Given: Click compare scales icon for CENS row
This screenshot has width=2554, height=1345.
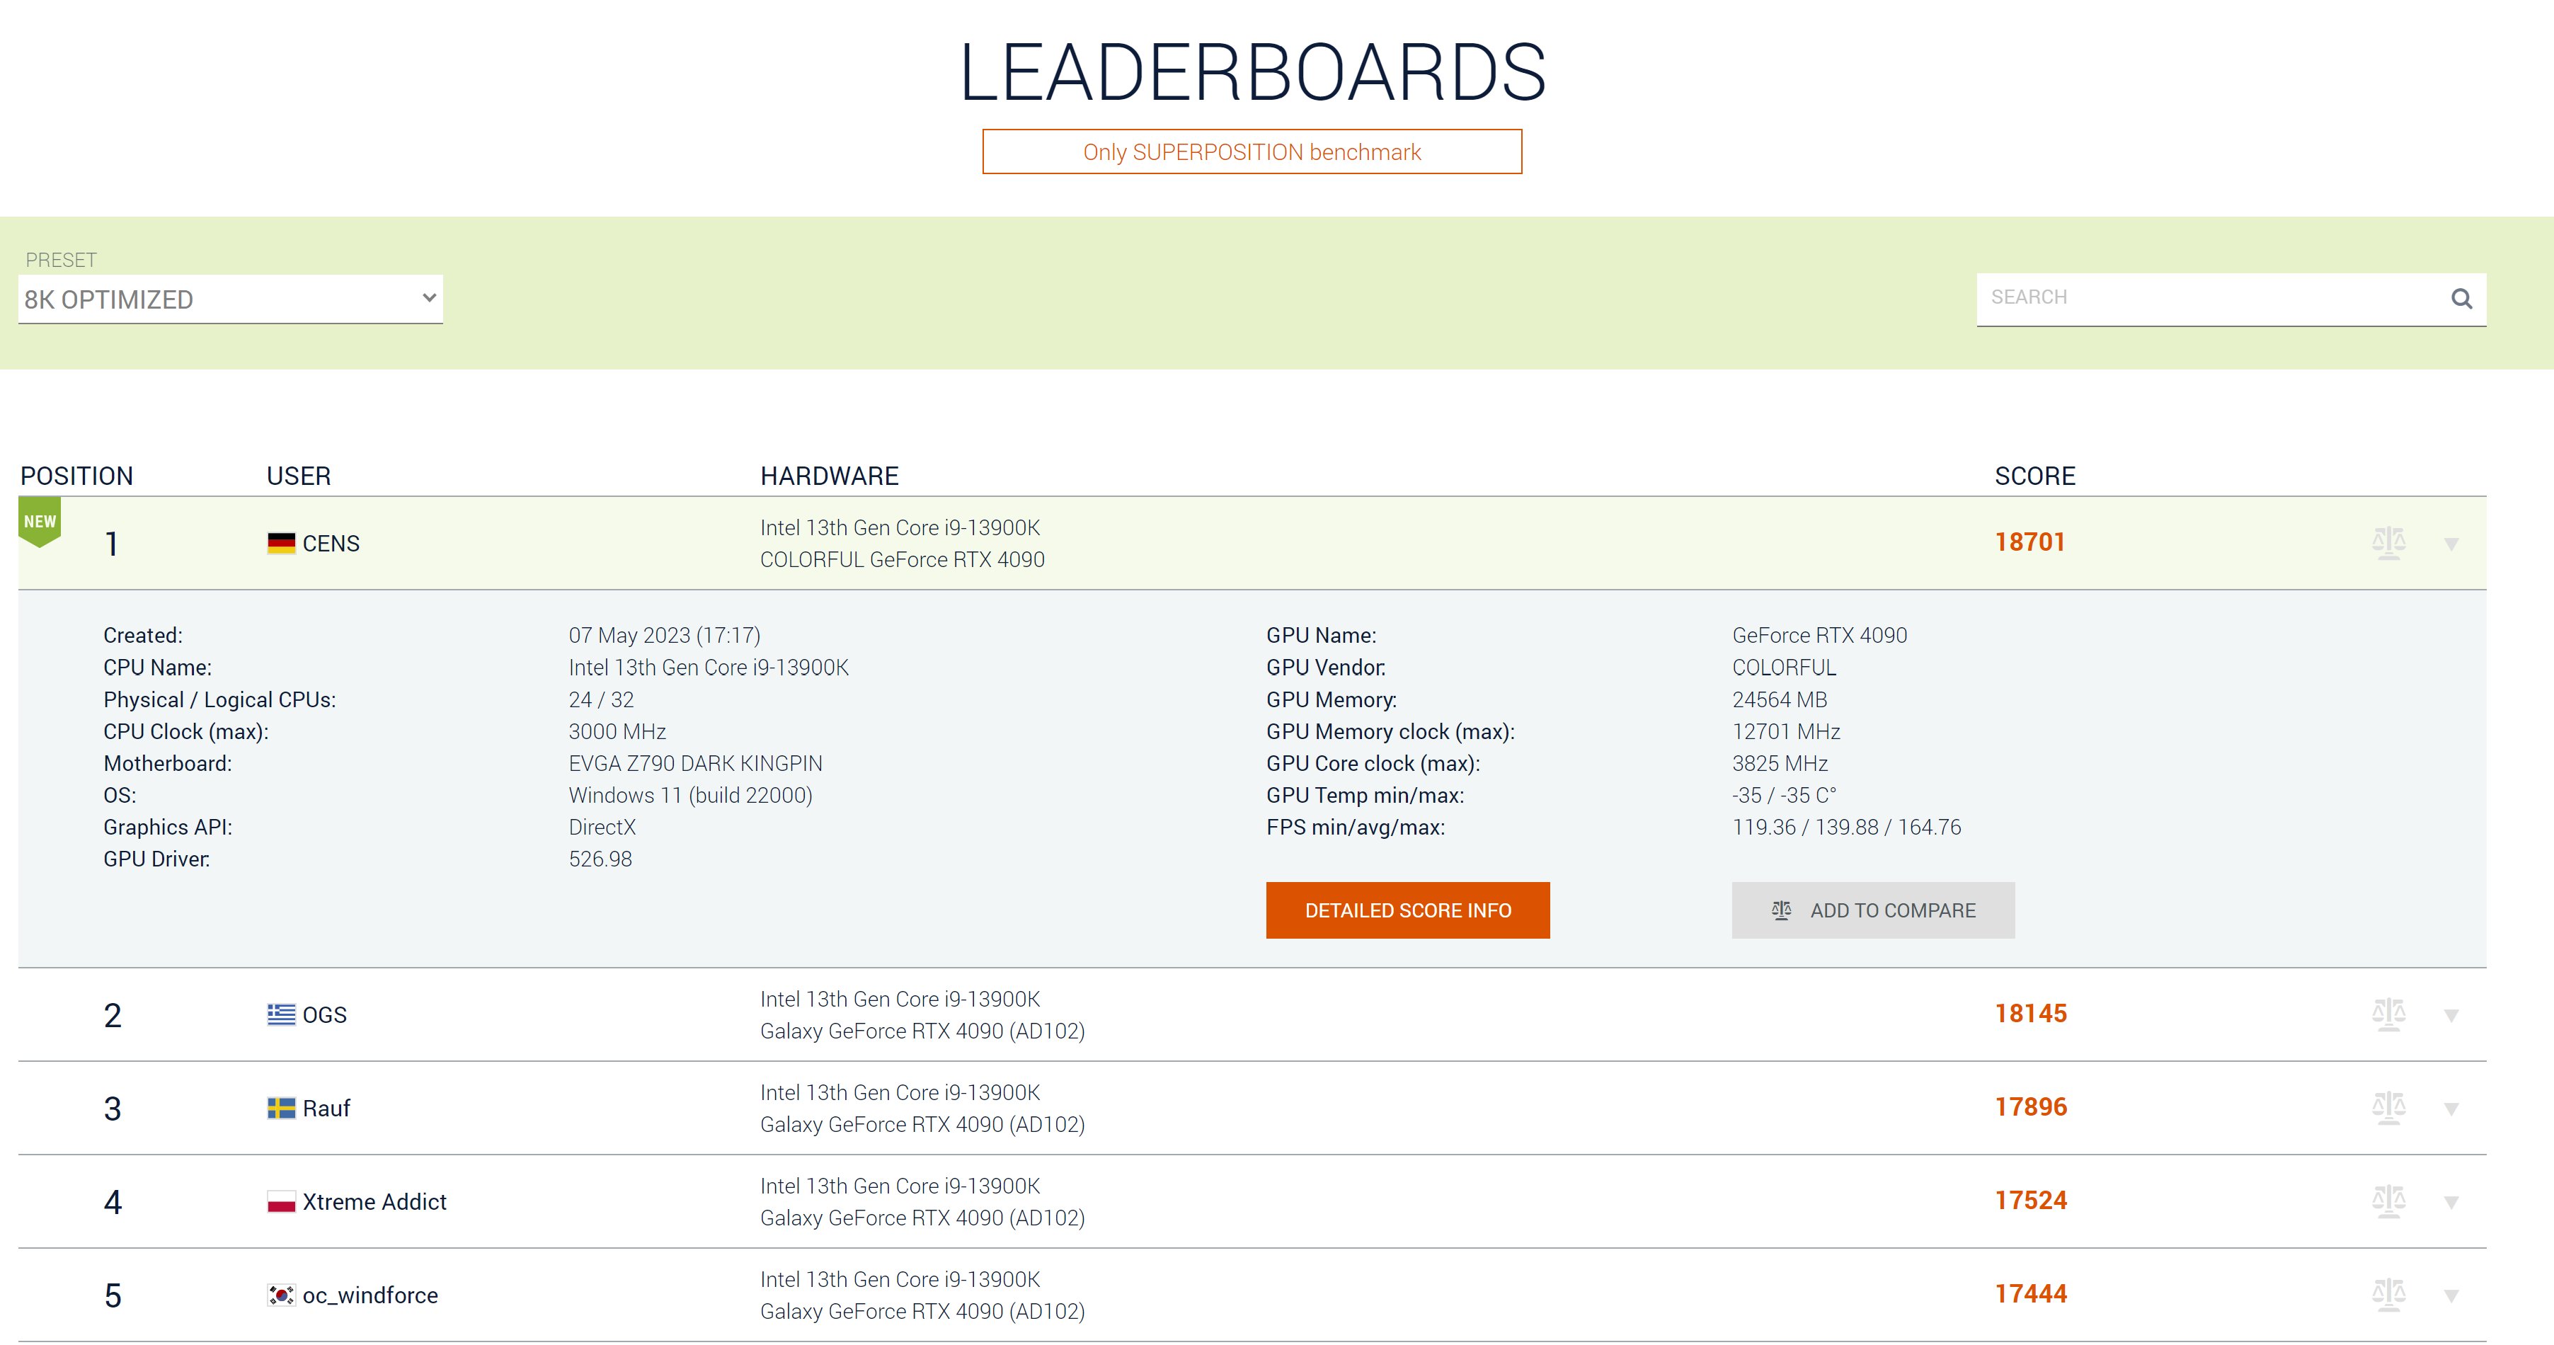Looking at the screenshot, I should pos(2388,542).
